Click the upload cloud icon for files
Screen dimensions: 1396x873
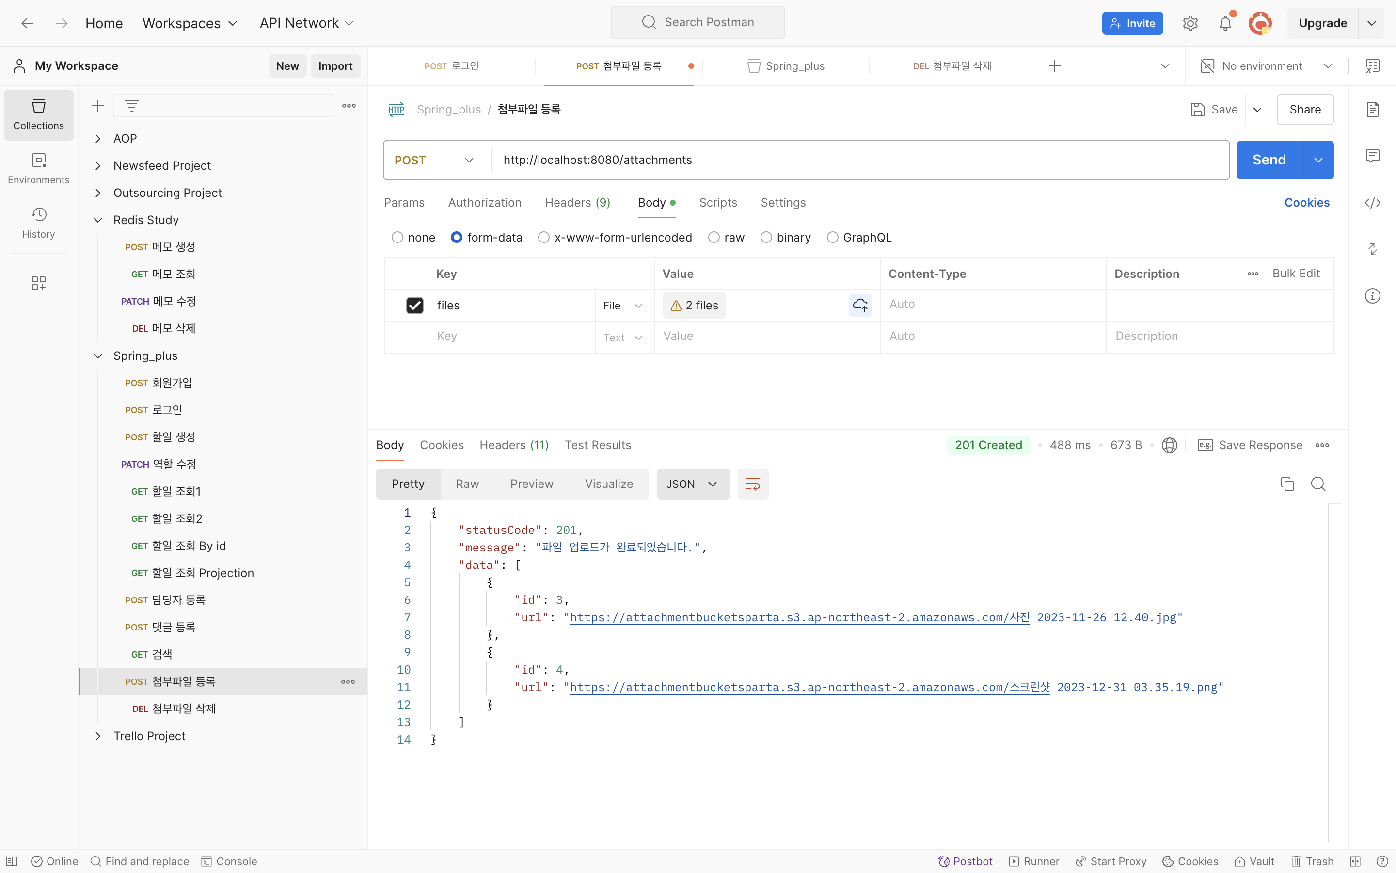click(x=860, y=305)
